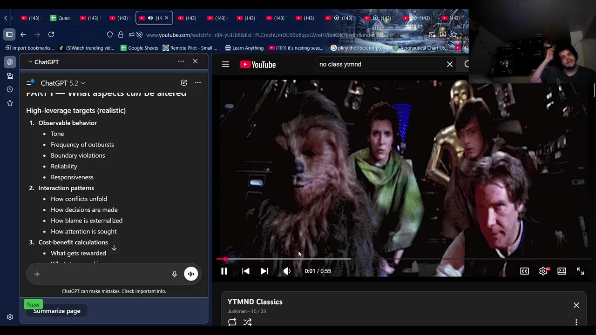Click the YouTube search field

point(379,64)
